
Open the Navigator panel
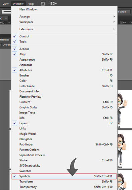pyautogui.click(x=64, y=139)
